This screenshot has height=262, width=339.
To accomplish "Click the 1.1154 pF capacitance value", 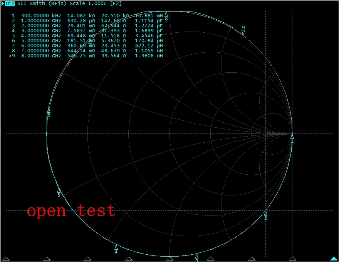I will click(149, 21).
